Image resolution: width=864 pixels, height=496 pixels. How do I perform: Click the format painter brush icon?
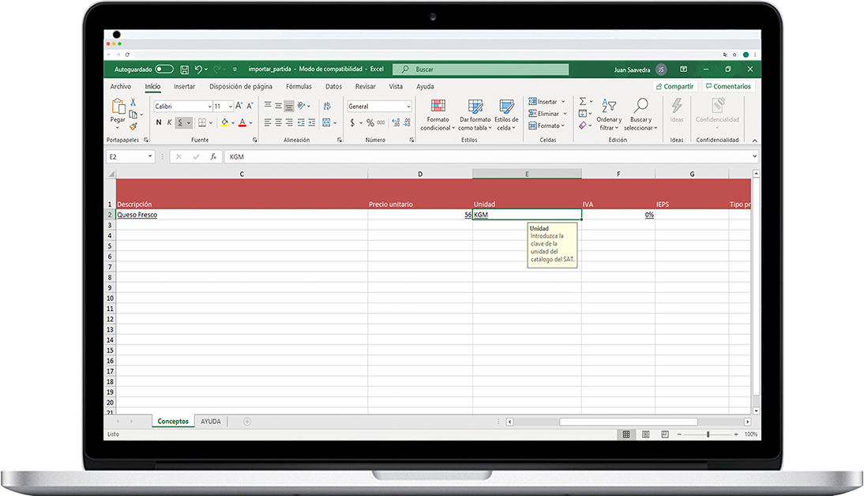tap(133, 126)
